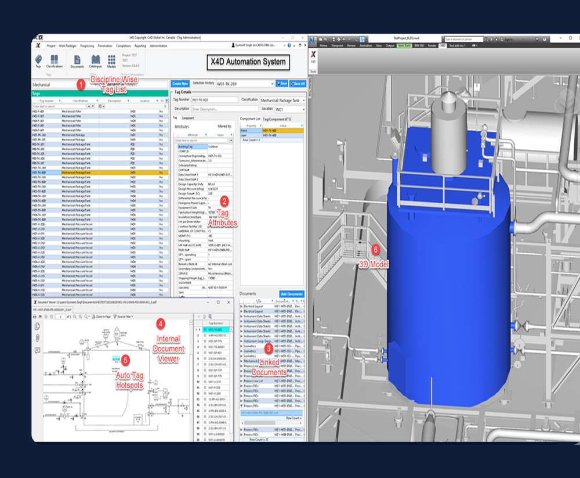Open the attachments paperclip sidebar icon
The image size is (580, 478).
[x=37, y=338]
